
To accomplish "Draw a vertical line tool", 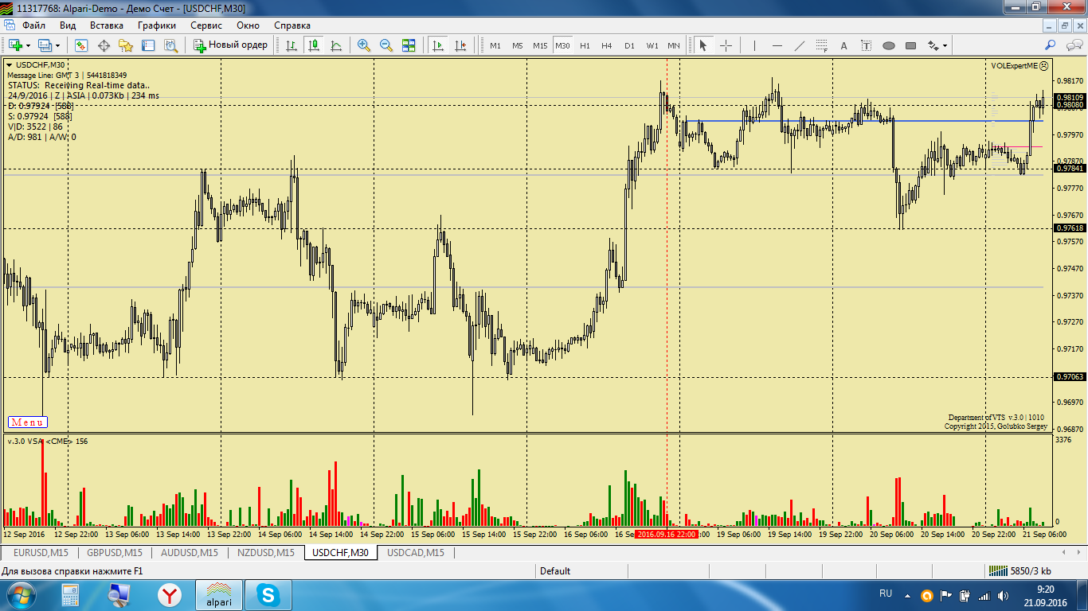I will (x=754, y=45).
